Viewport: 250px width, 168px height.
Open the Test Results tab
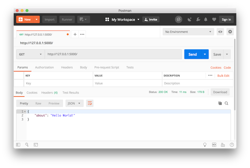coord(71,93)
